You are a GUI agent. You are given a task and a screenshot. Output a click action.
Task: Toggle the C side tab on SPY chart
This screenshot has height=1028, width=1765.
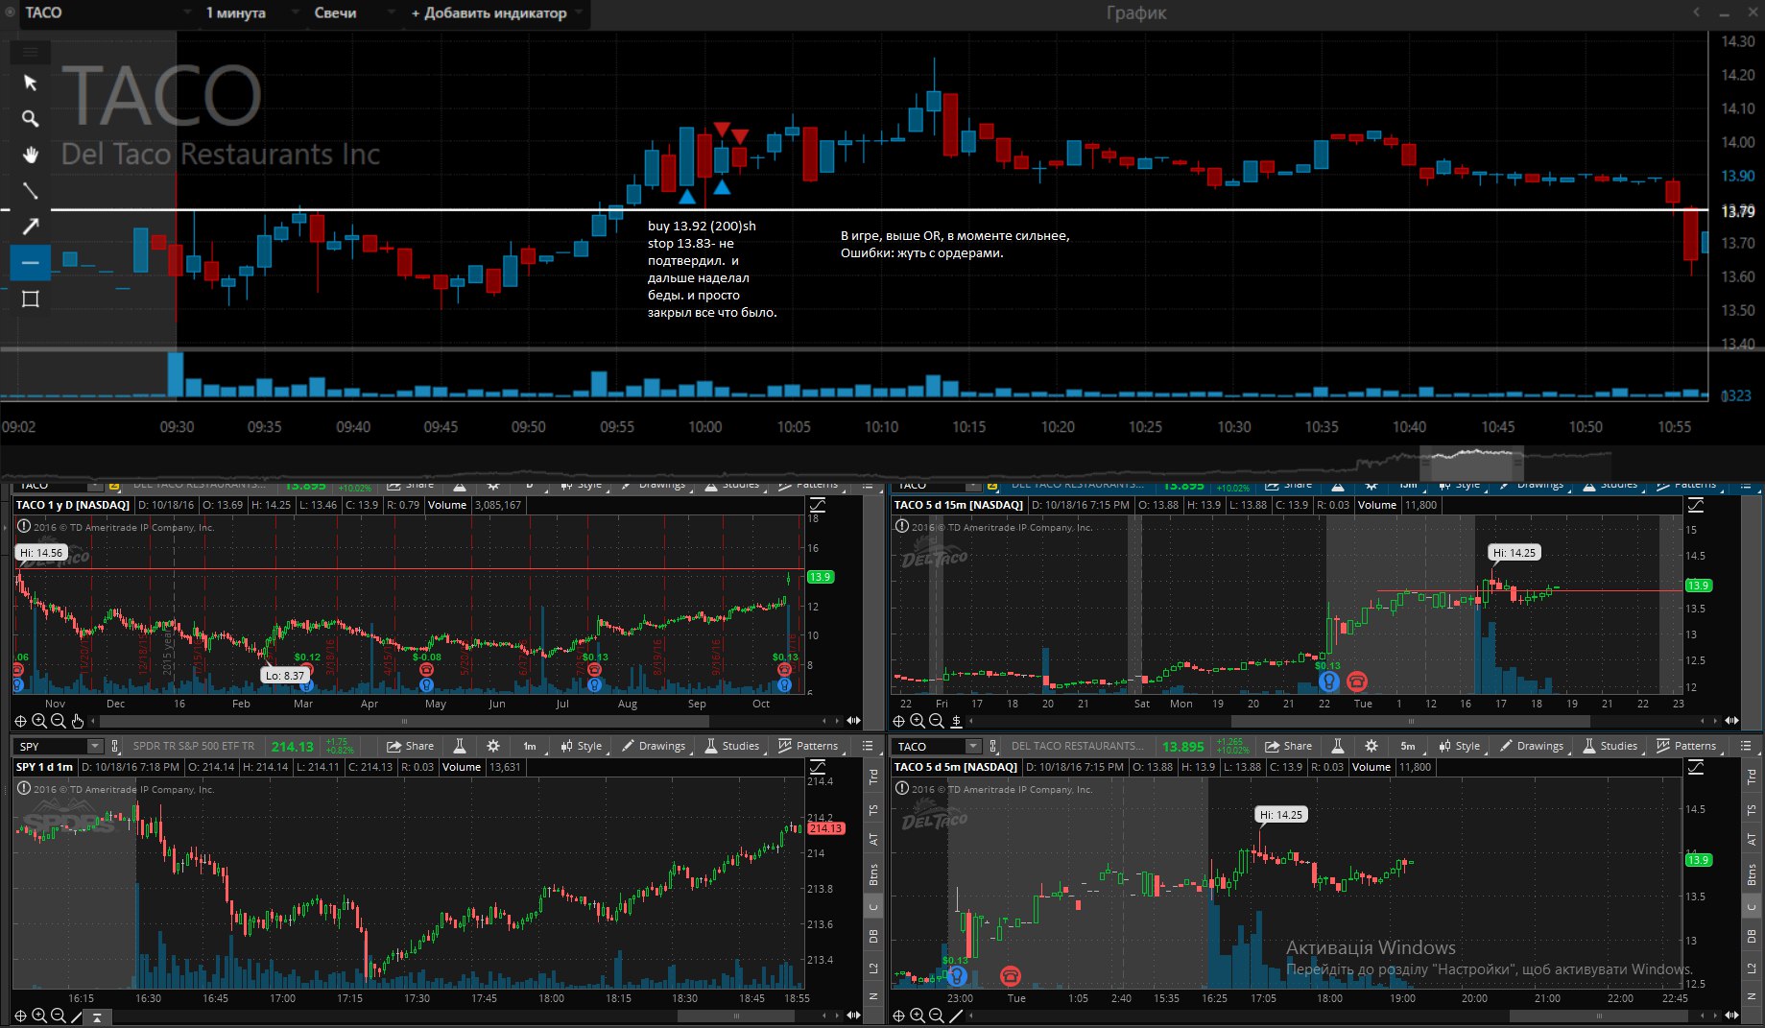click(x=873, y=906)
